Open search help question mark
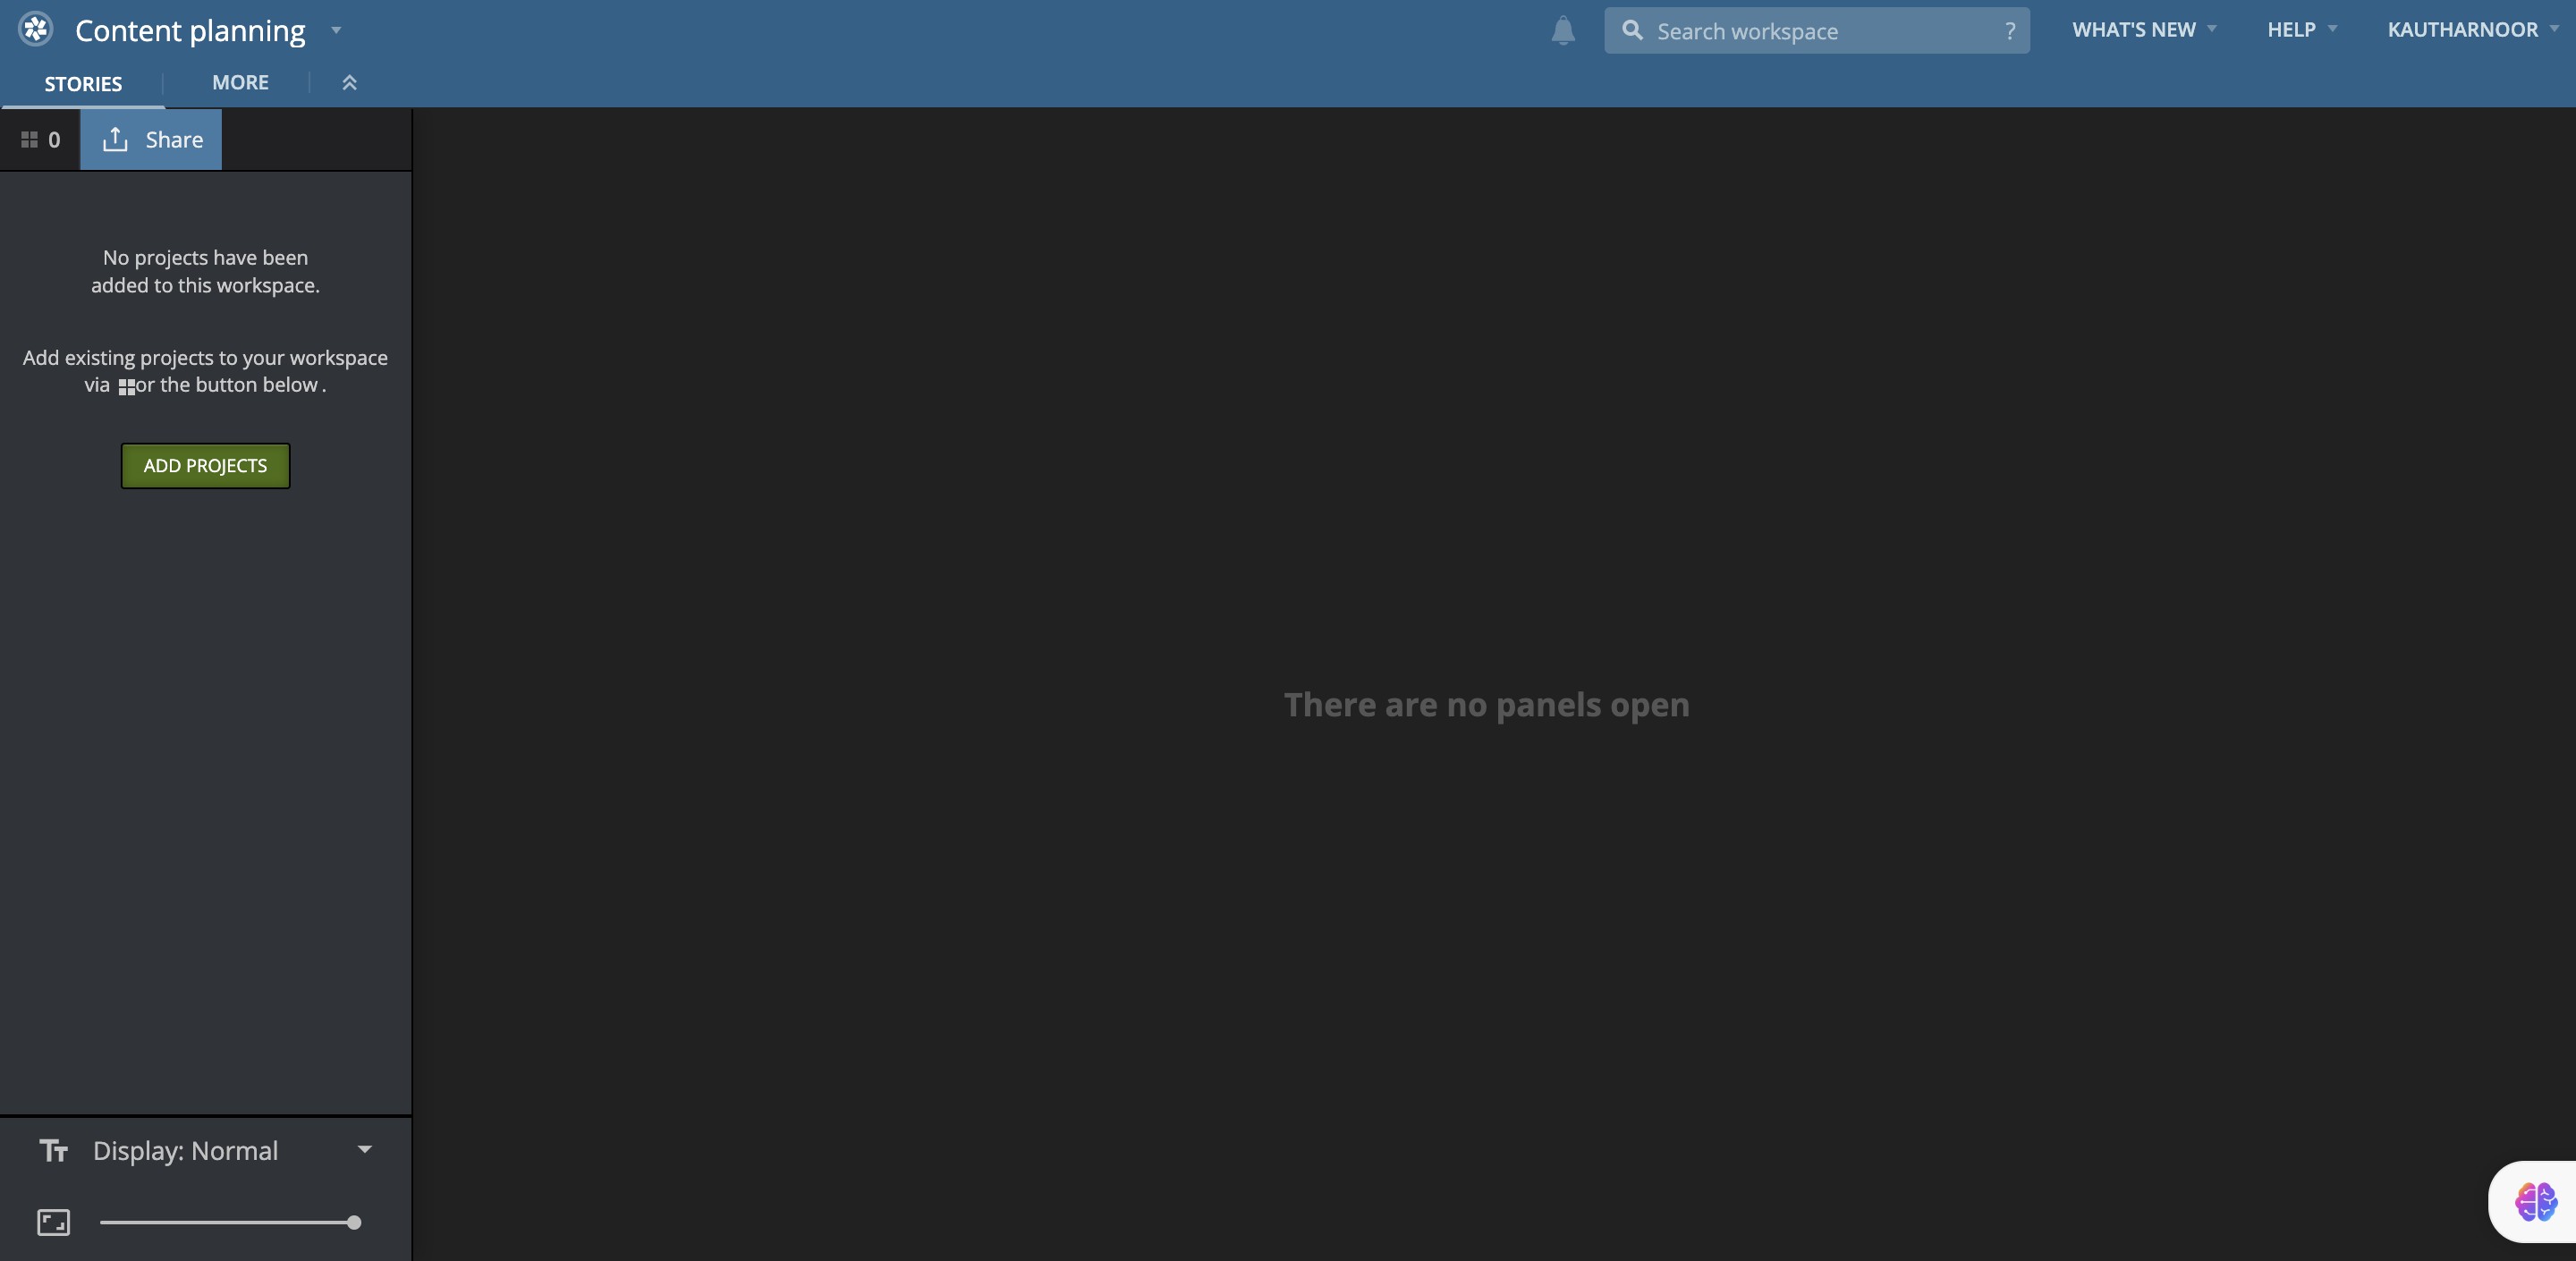The width and height of the screenshot is (2576, 1261). coord(2010,31)
